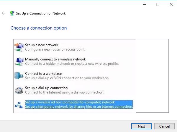Click 'Configure a new router or access point' description
The image size is (177, 132).
pyautogui.click(x=55, y=49)
